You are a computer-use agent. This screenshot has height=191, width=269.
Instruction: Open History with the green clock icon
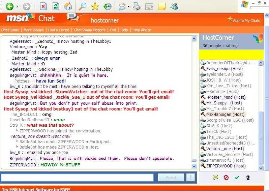coord(108,6)
